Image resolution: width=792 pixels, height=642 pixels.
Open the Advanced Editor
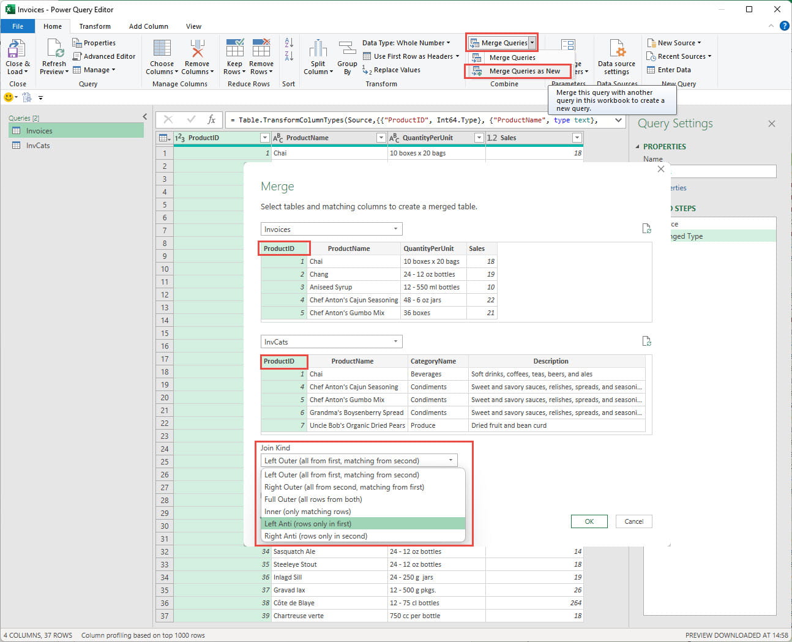104,56
